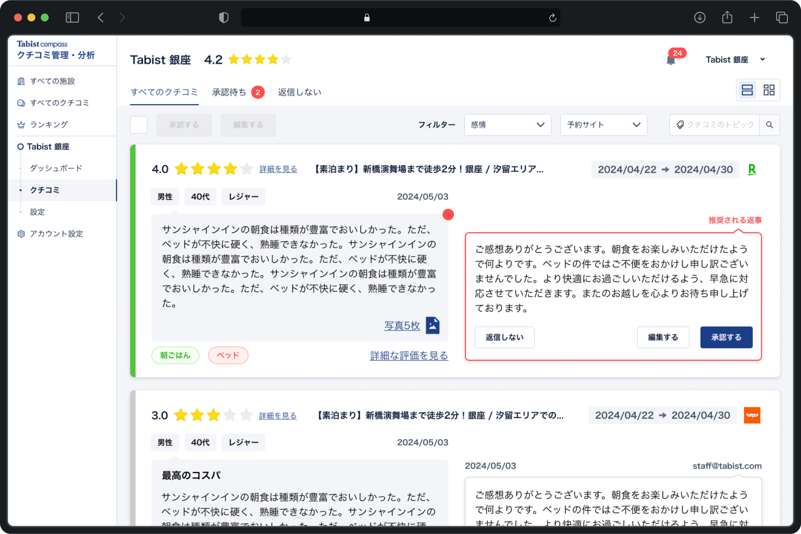Switch to the 返信しない tab
Viewport: 801px width, 534px height.
point(299,92)
